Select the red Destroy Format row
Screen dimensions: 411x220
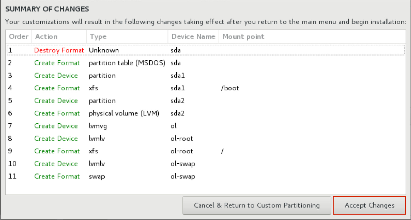tap(206, 50)
